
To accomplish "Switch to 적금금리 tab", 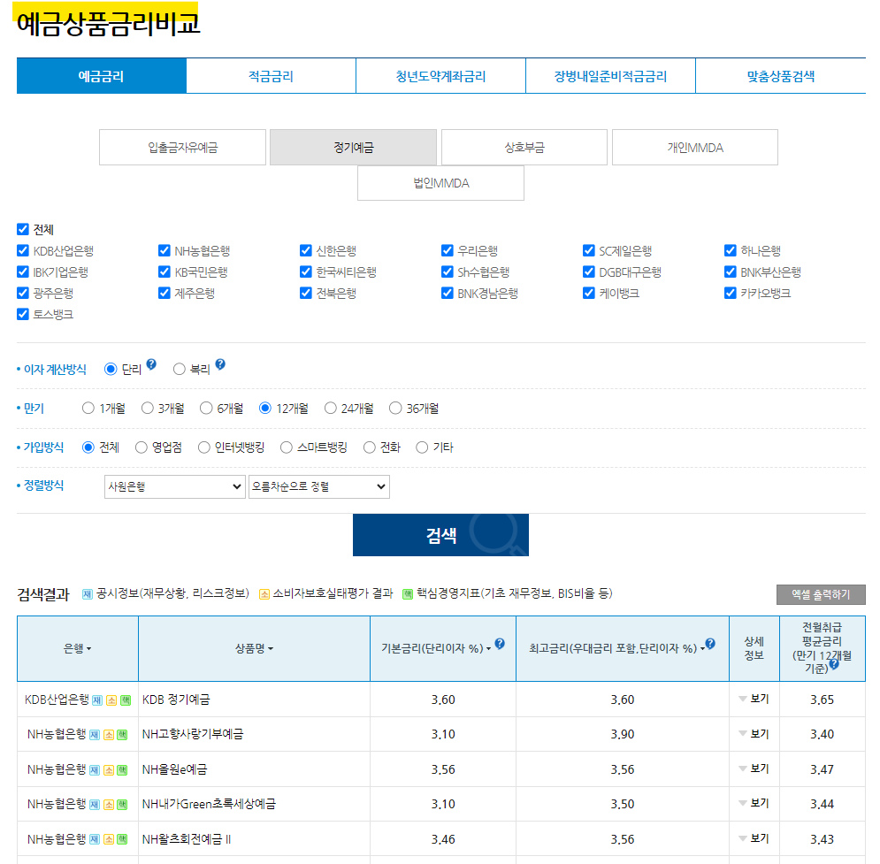I will tap(271, 76).
